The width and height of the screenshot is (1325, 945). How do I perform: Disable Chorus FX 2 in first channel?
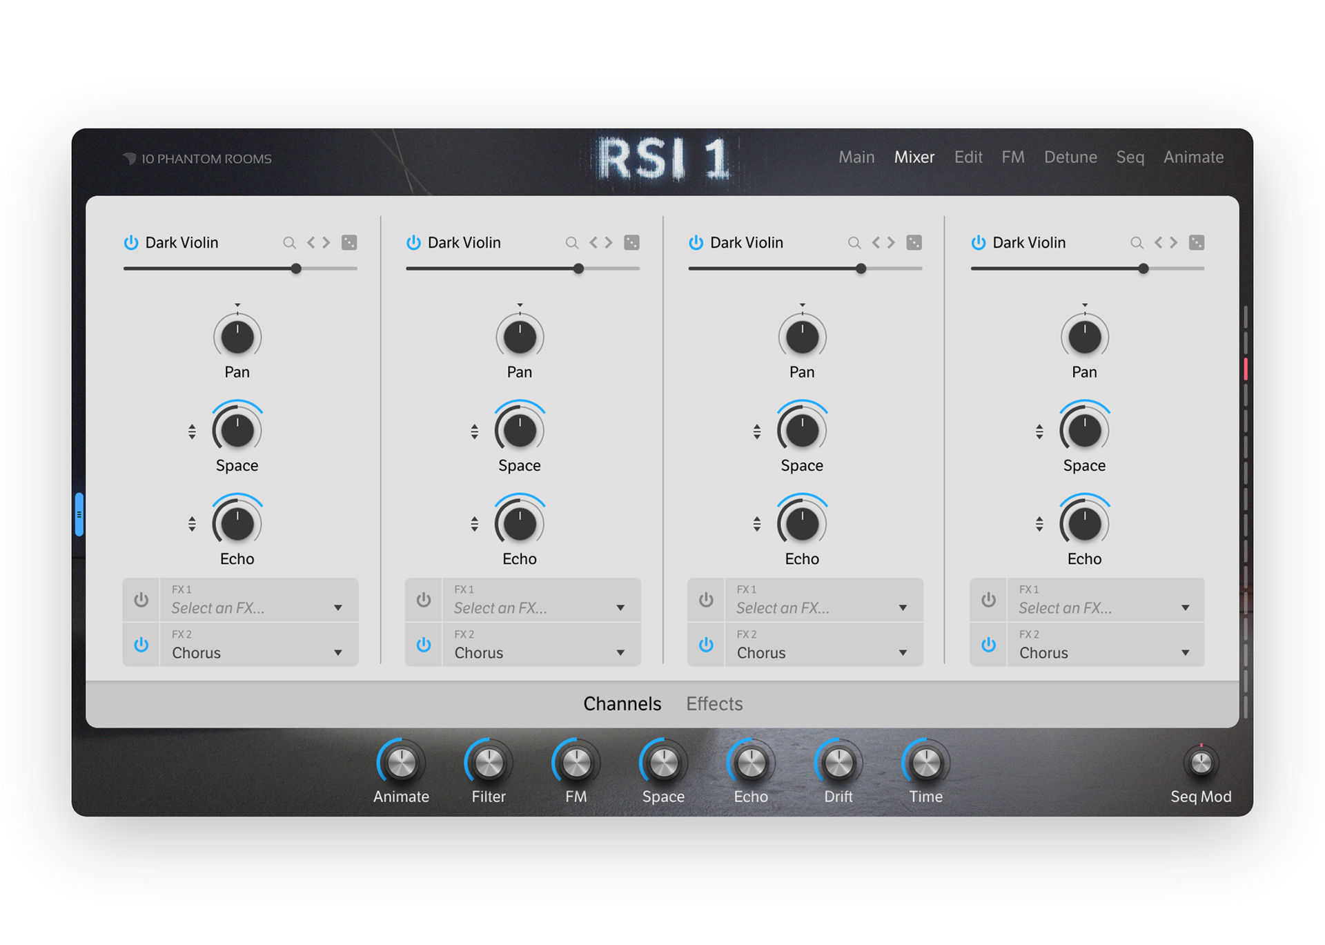141,644
